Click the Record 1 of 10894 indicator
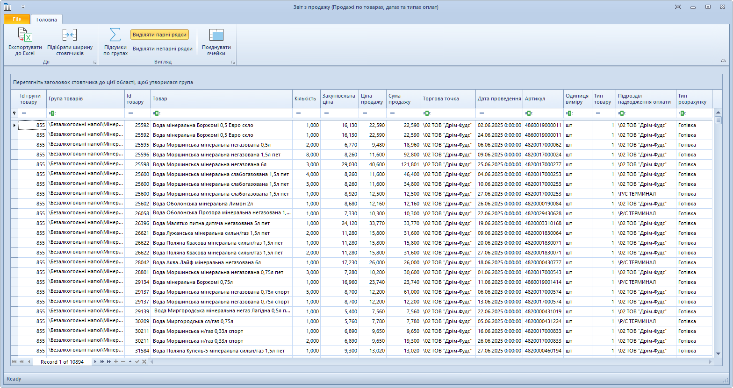The height and width of the screenshot is (388, 733). [x=62, y=362]
